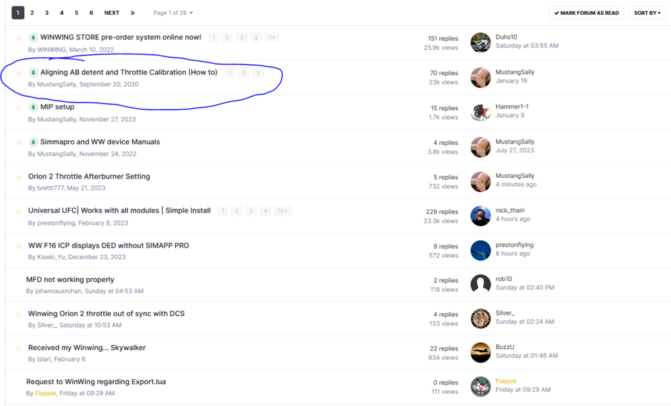
Task: Open Orion 2 Throttle Afterburner Setting topic
Action: pos(89,176)
